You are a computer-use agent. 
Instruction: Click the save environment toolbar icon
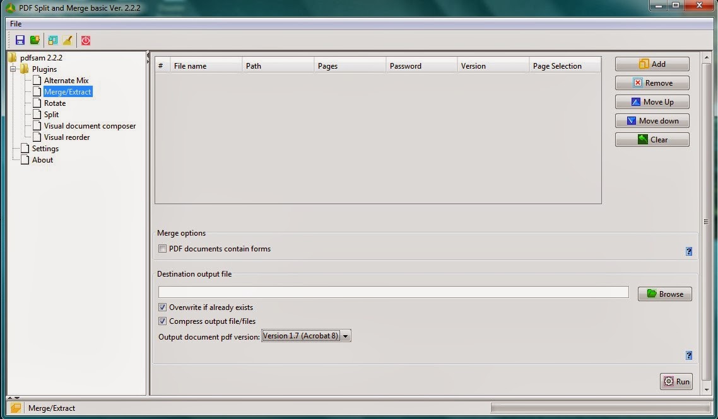click(x=20, y=40)
